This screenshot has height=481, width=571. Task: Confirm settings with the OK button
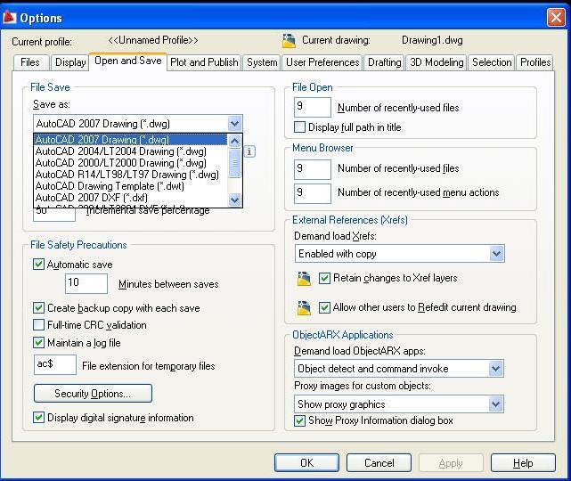pos(306,463)
